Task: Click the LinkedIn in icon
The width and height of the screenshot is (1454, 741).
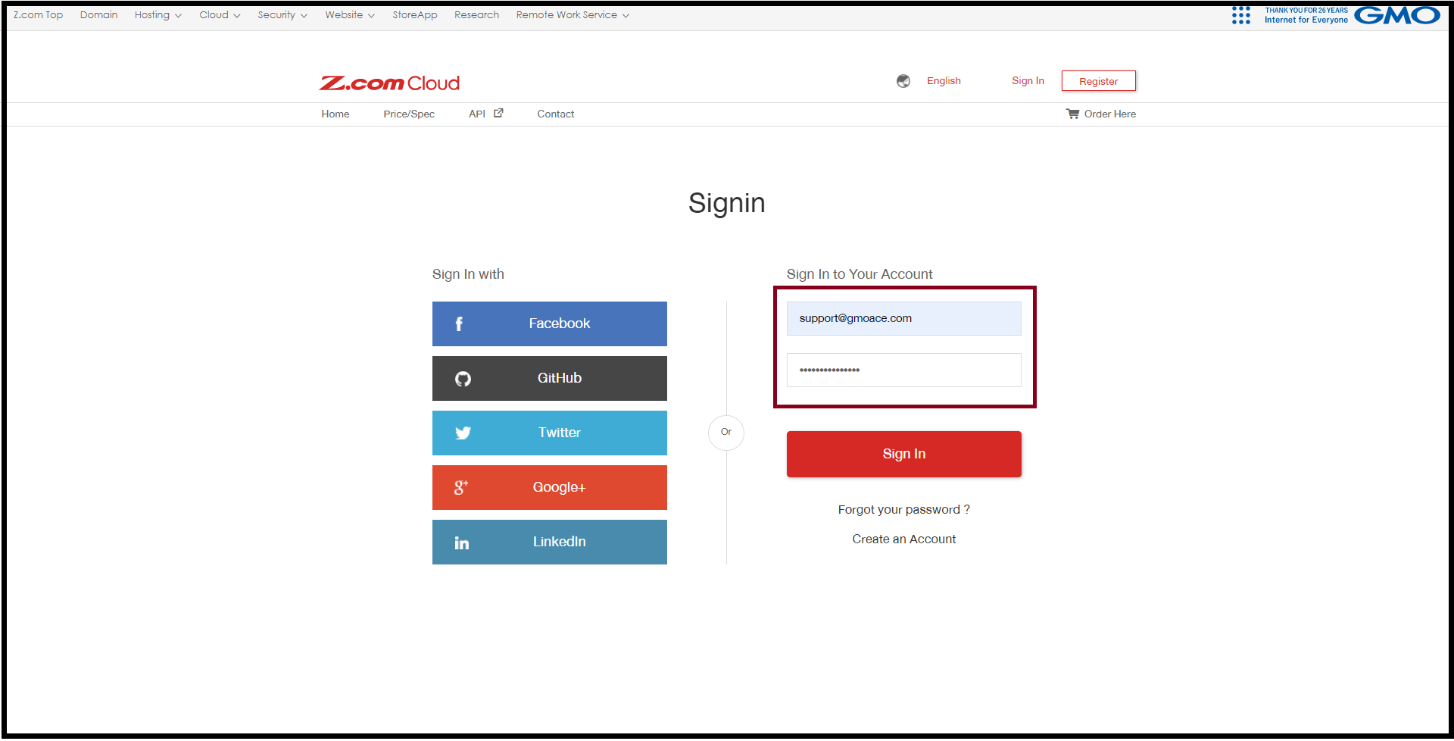Action: coord(462,542)
